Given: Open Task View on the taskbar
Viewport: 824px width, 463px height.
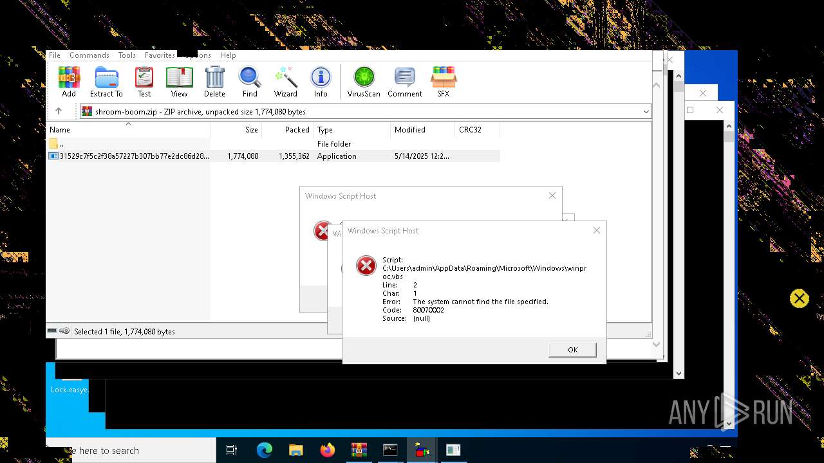Looking at the screenshot, I should 232,451.
